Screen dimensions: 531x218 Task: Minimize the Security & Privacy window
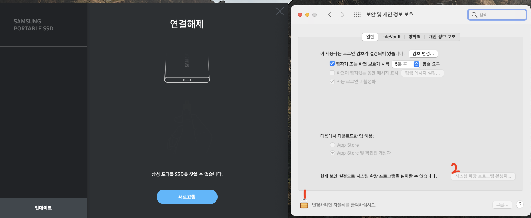(x=307, y=15)
